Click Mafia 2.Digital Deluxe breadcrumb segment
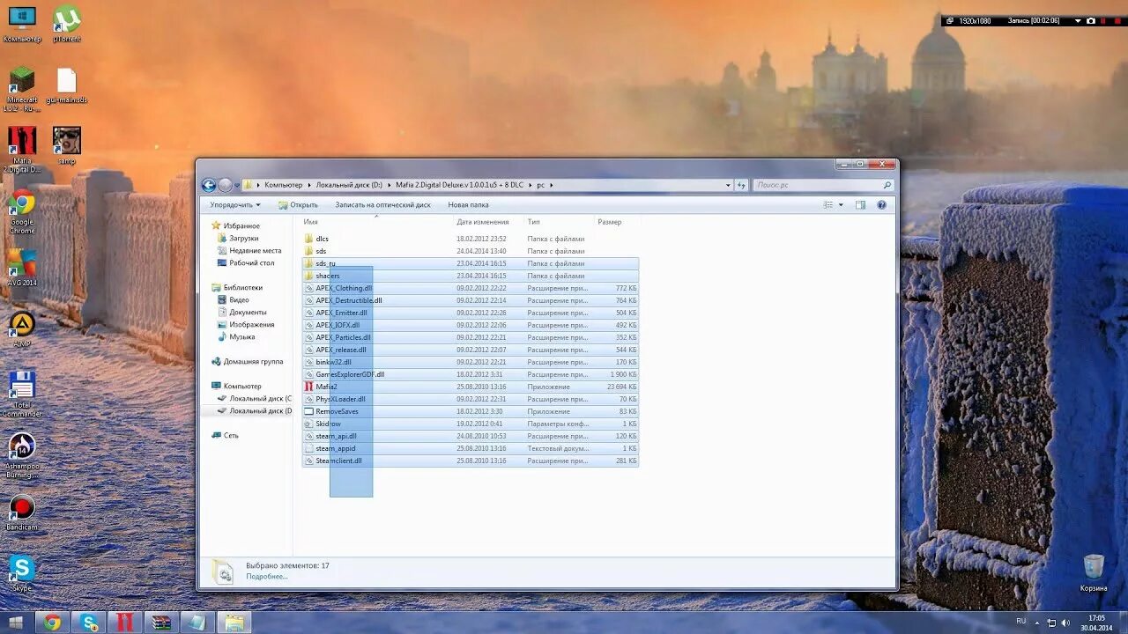 click(x=459, y=185)
